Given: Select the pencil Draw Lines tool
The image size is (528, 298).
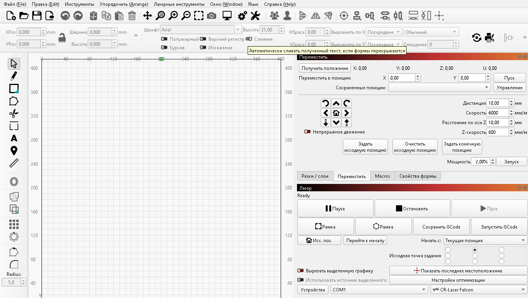Looking at the screenshot, I should click(x=14, y=76).
